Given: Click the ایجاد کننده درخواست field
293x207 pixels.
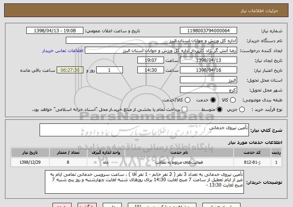Looking at the screenshot, I should 161,51.
